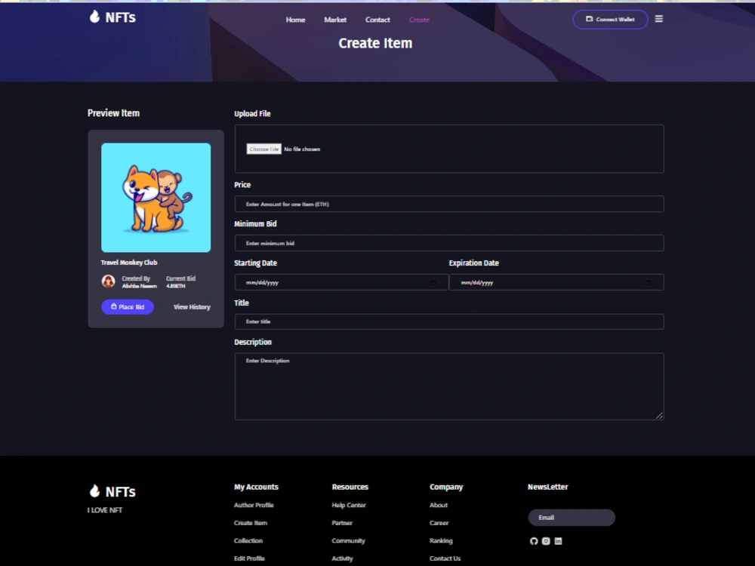Focus the newsletter Email field
The width and height of the screenshot is (755, 566).
click(572, 518)
